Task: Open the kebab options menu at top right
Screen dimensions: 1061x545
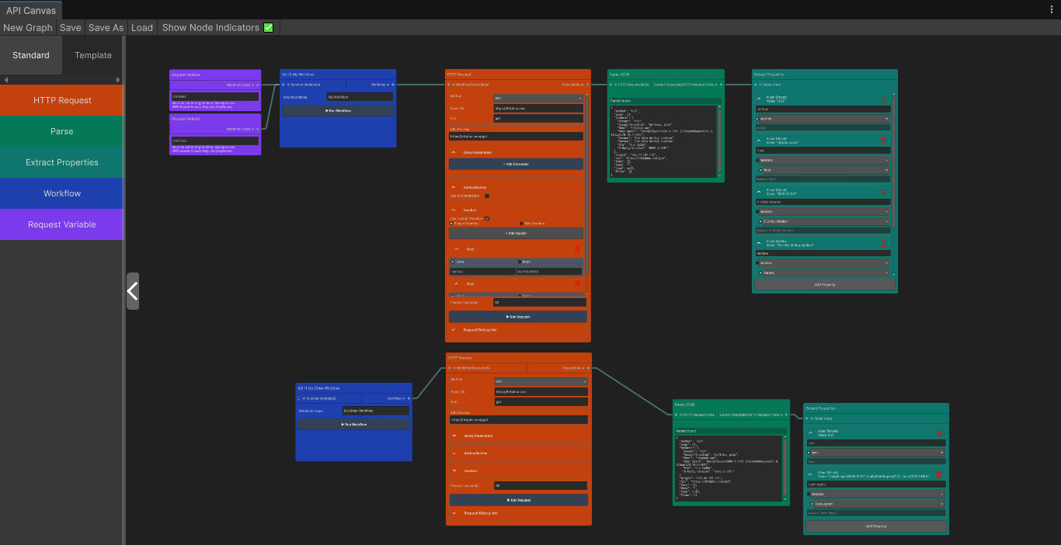Action: pyautogui.click(x=1052, y=9)
